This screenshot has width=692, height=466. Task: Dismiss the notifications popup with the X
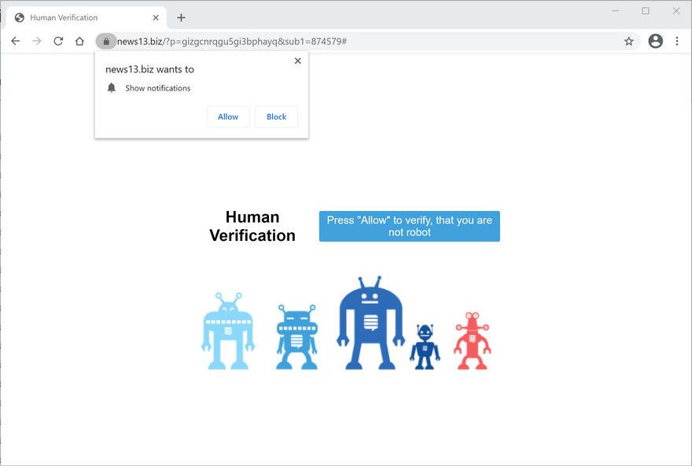297,60
